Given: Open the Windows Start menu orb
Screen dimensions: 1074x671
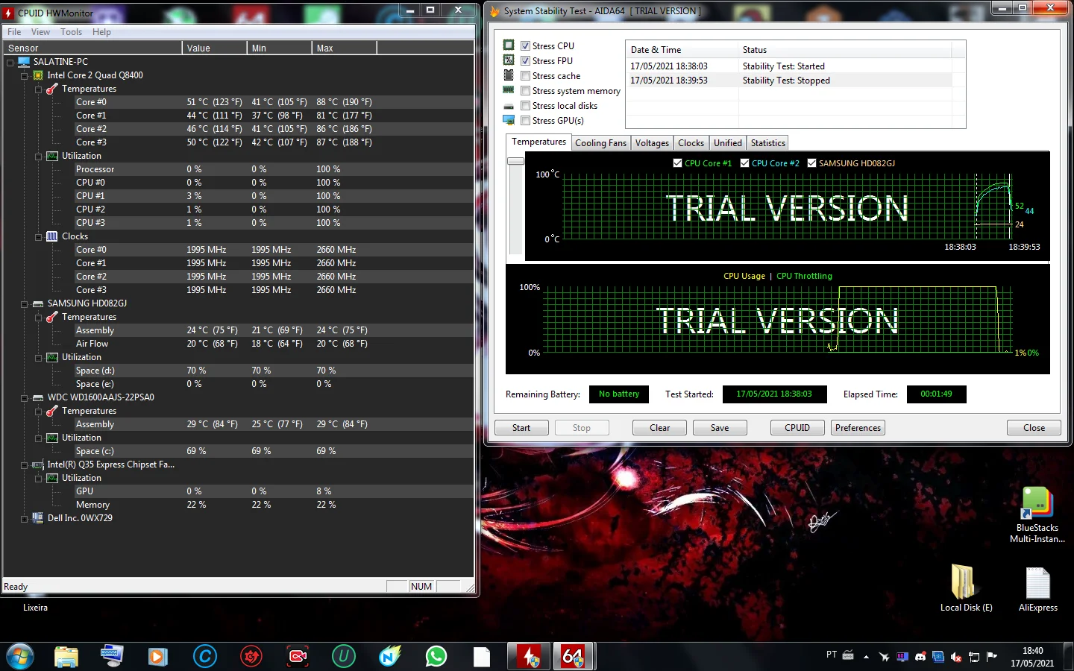Looking at the screenshot, I should (x=20, y=657).
